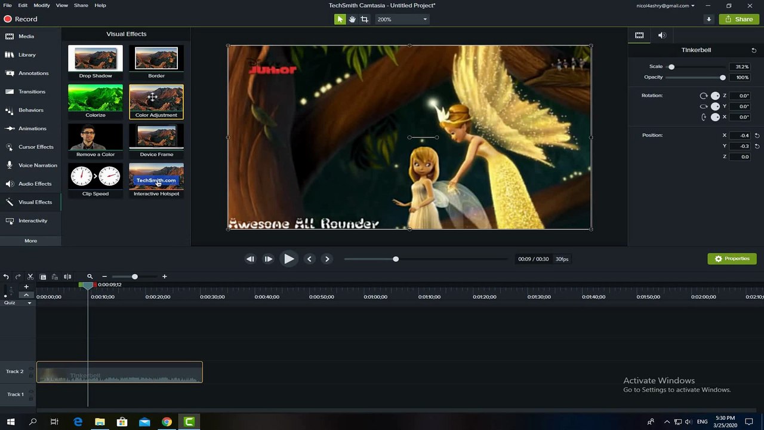Adjust the Opacity slider handle
Screen dimensions: 764x430
click(723, 78)
